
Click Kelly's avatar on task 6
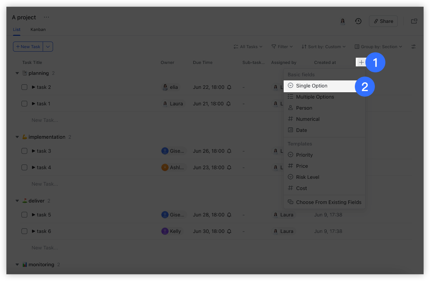(x=165, y=231)
